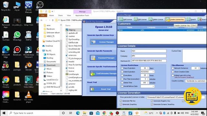Open the Share ribbon tab
This screenshot has height=116, width=207.
(60, 15)
